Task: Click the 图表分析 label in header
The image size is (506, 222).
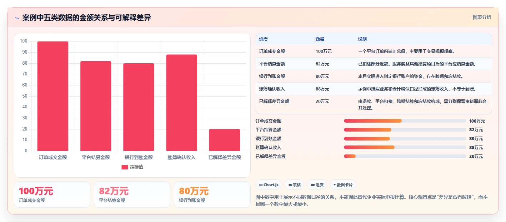Action: pyautogui.click(x=482, y=17)
